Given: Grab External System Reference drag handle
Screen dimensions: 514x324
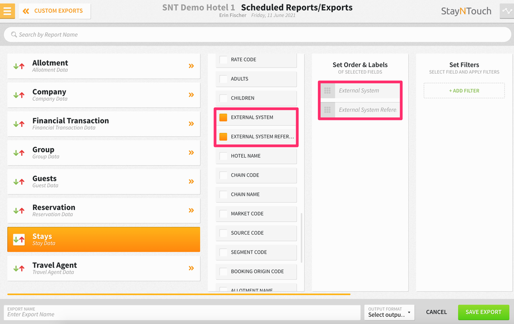Looking at the screenshot, I should tap(327, 109).
